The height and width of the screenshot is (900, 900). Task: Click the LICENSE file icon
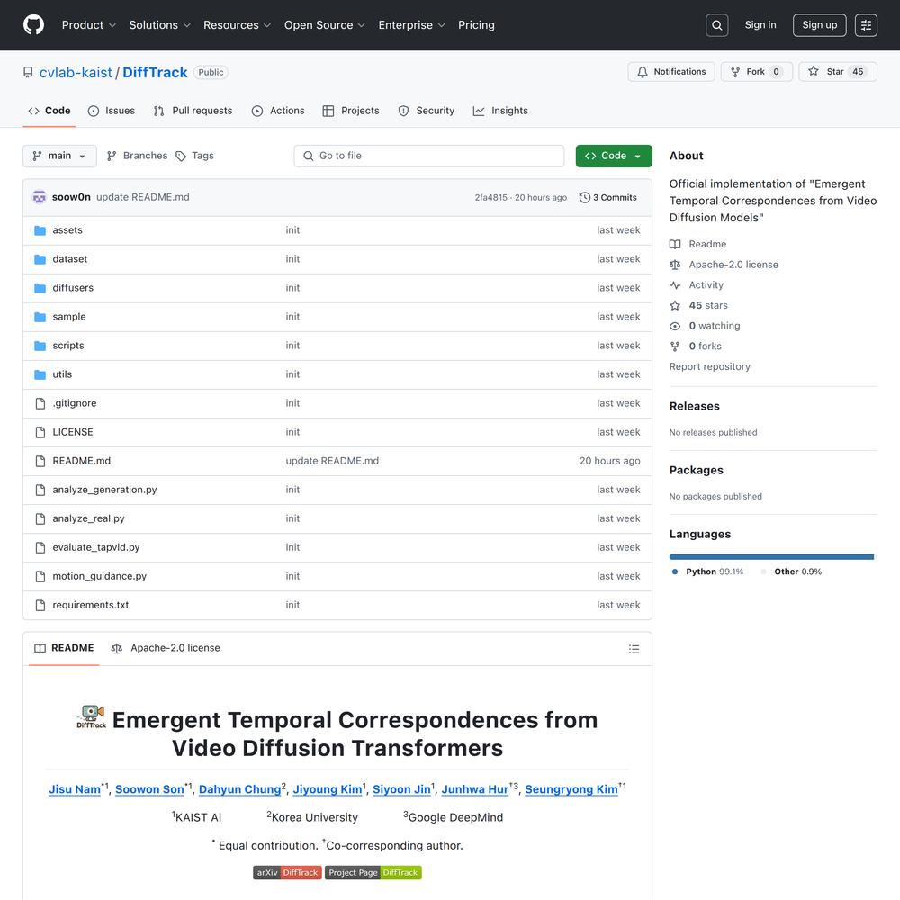point(40,432)
